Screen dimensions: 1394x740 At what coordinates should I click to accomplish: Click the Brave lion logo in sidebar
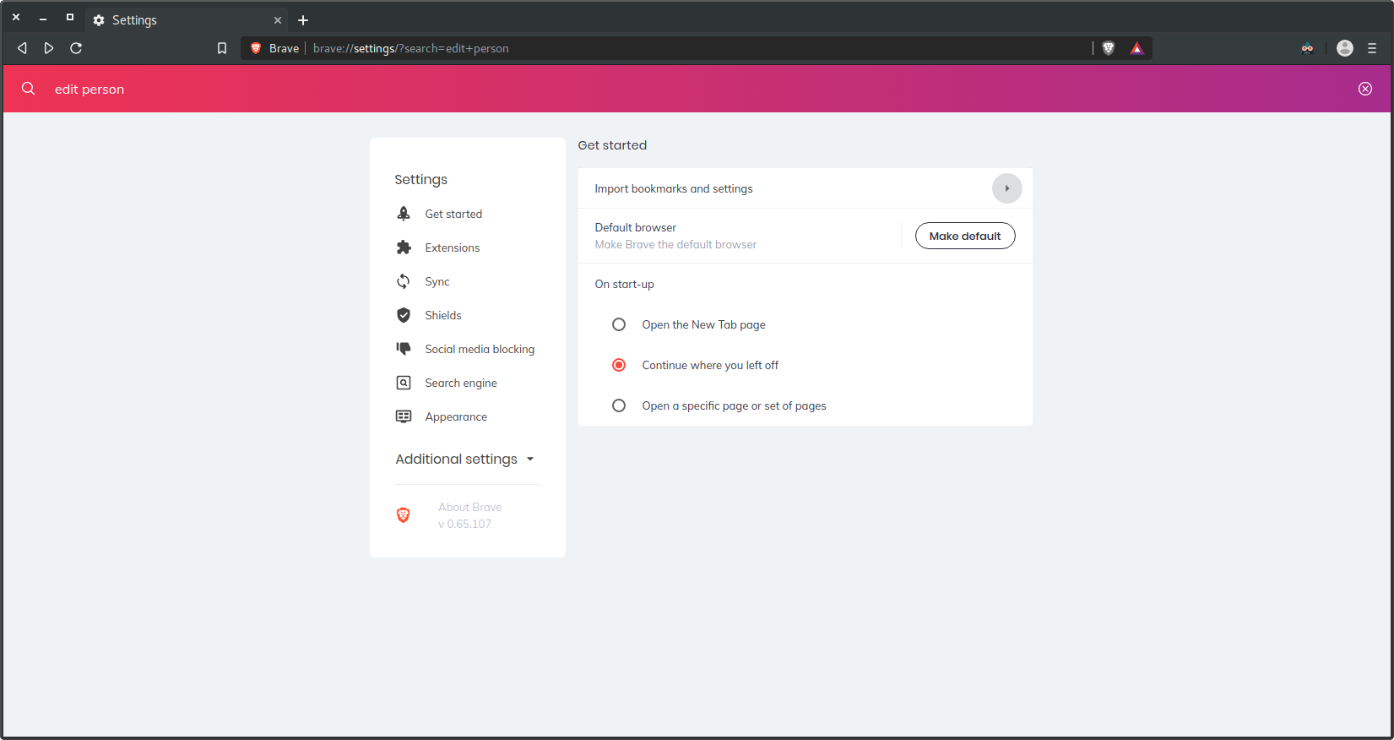point(404,515)
